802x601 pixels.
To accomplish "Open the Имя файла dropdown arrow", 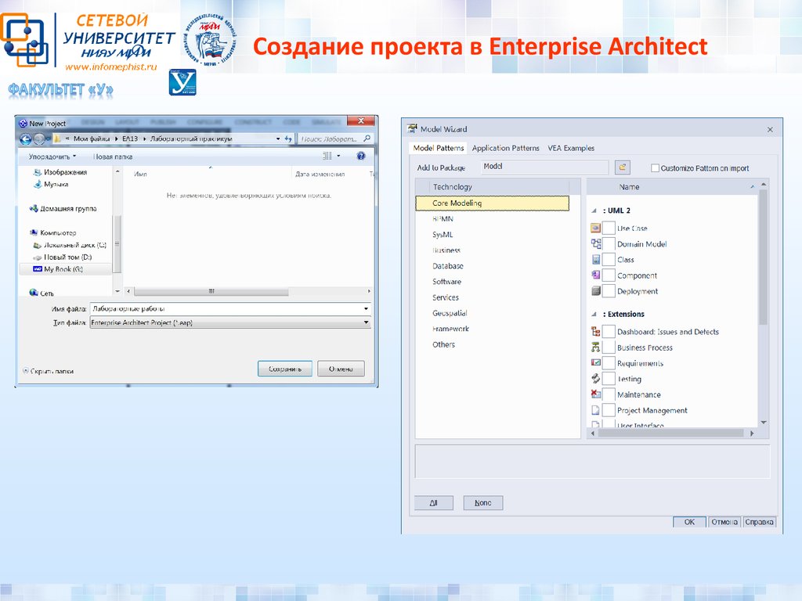I will (x=366, y=308).
